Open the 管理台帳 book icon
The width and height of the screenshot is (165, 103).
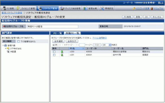click(86, 8)
